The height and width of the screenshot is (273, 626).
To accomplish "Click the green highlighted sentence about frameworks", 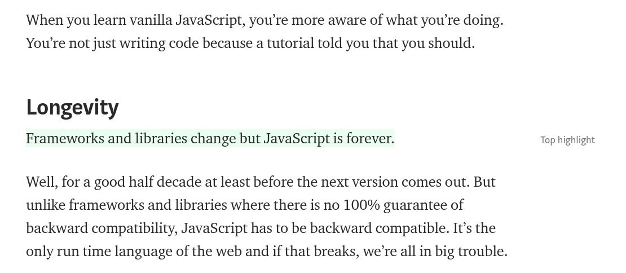I will click(x=210, y=138).
